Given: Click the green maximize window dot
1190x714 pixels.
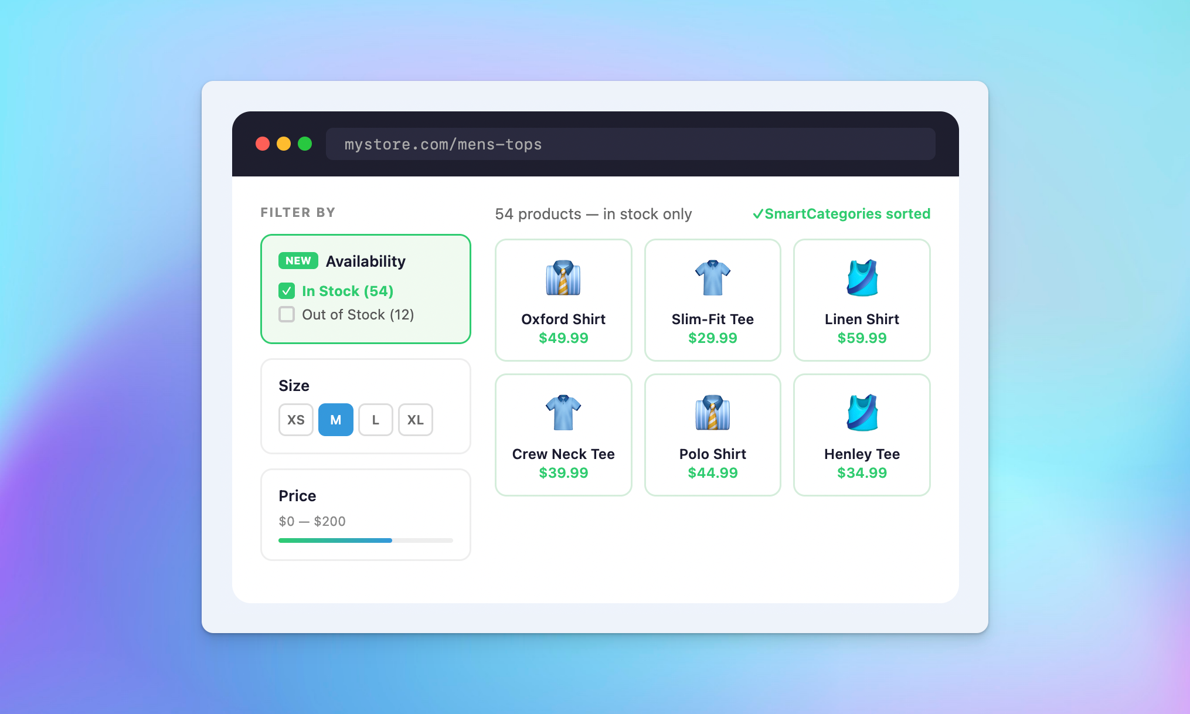Looking at the screenshot, I should (305, 144).
